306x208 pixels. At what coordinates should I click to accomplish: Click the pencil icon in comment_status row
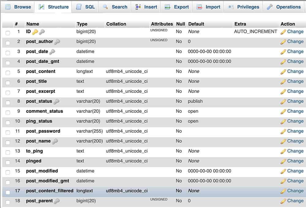coord(283,112)
